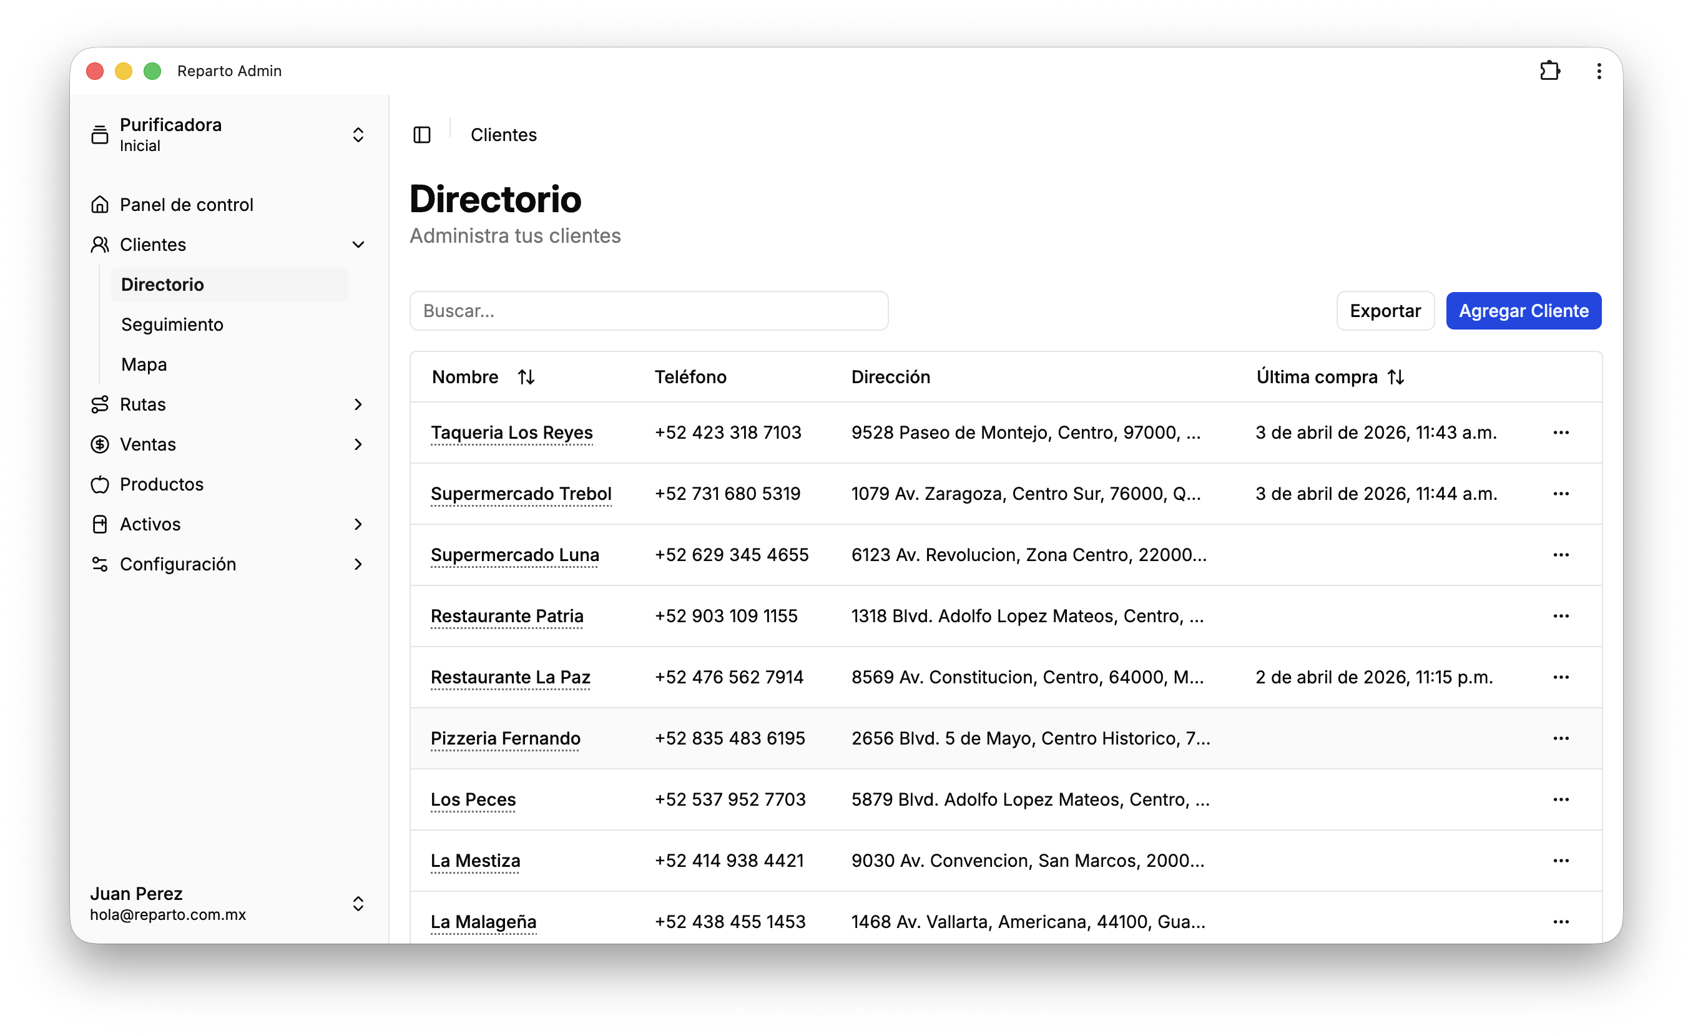Click address 1468 Av. Vallarta
This screenshot has height=1036, width=1693.
1028,922
